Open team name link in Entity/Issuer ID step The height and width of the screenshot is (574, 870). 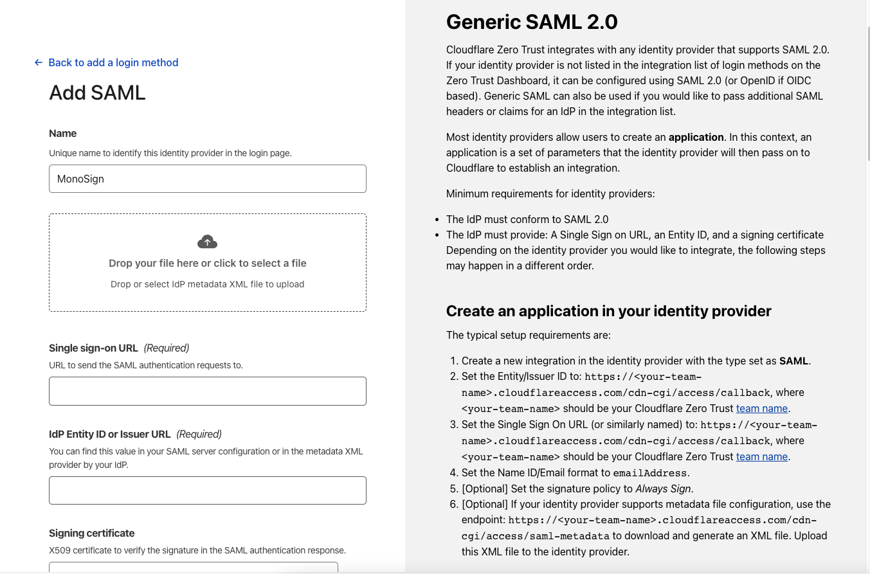pyautogui.click(x=761, y=408)
